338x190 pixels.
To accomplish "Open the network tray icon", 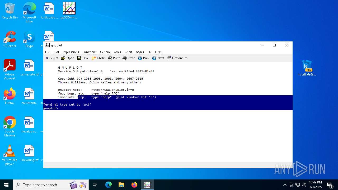I will coord(298,185).
